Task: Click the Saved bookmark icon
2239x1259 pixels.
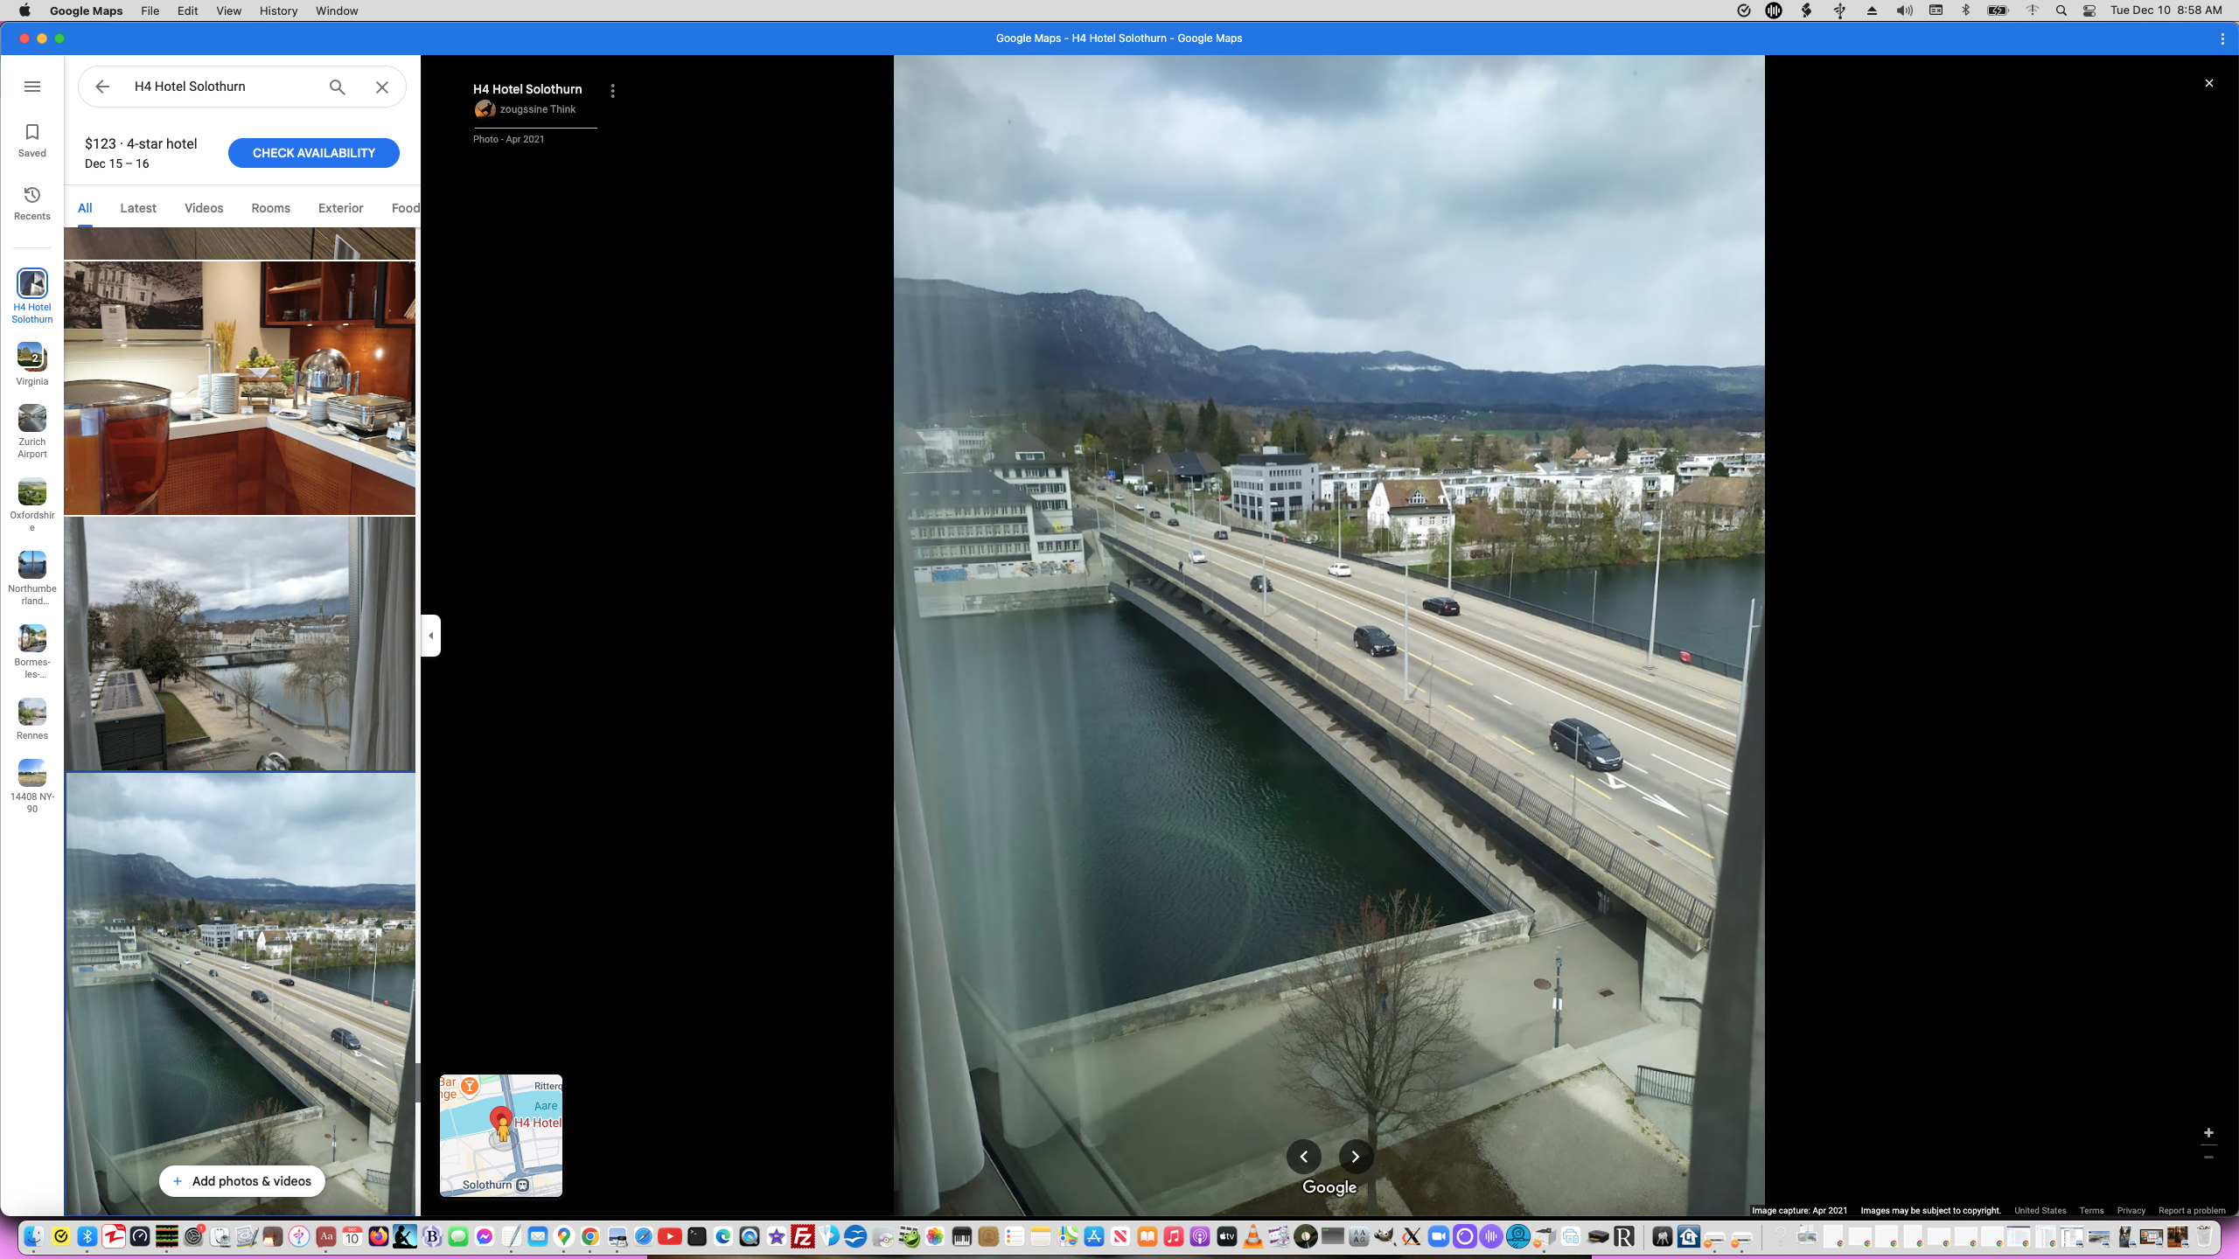Action: click(32, 140)
